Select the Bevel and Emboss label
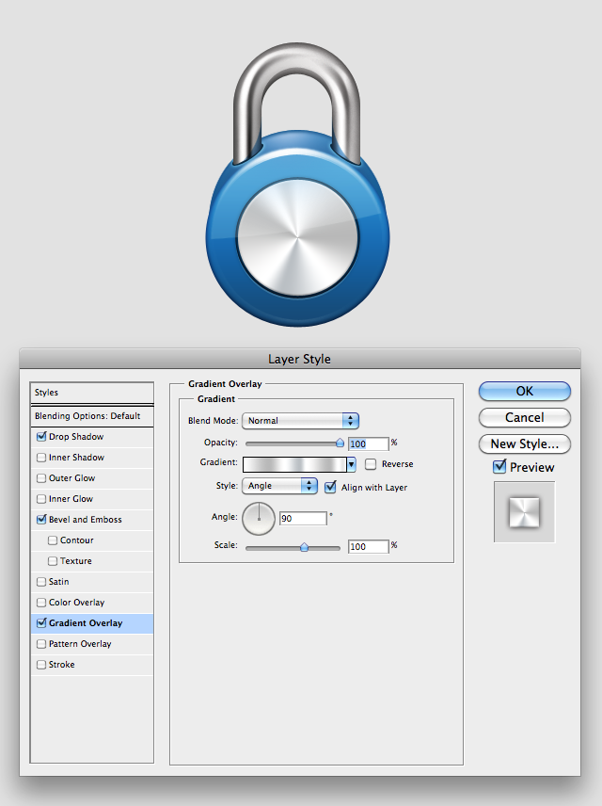The image size is (602, 806). (86, 519)
